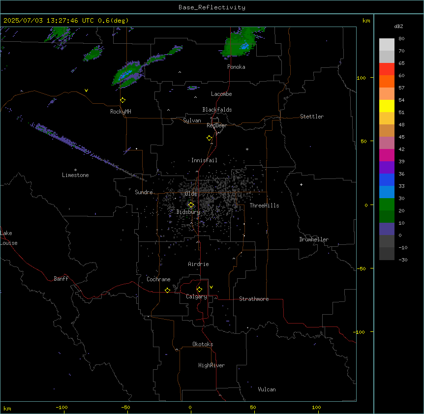Click the Strathmore label
424x414 pixels.
click(x=254, y=299)
